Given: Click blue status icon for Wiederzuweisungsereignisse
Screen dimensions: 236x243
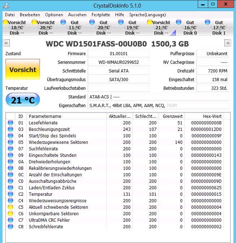Looking at the screenshot, I should pyautogui.click(x=10, y=200).
